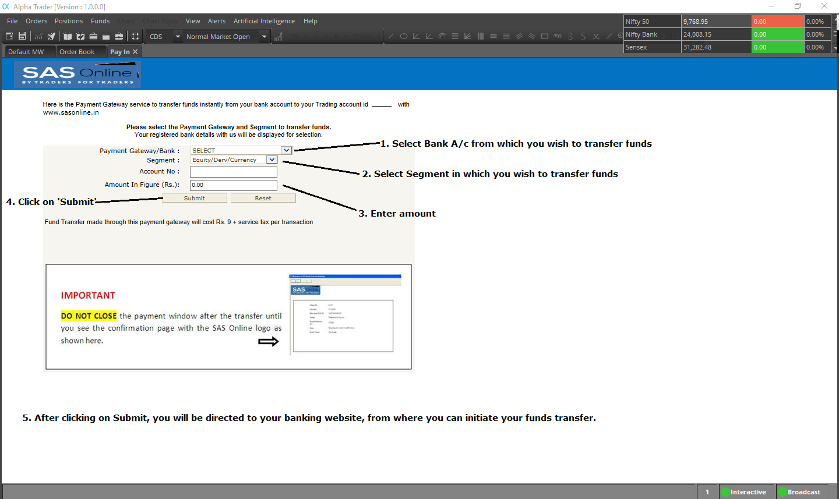The height and width of the screenshot is (499, 839).
Task: Click the X delete drawing tool
Action: (x=596, y=36)
